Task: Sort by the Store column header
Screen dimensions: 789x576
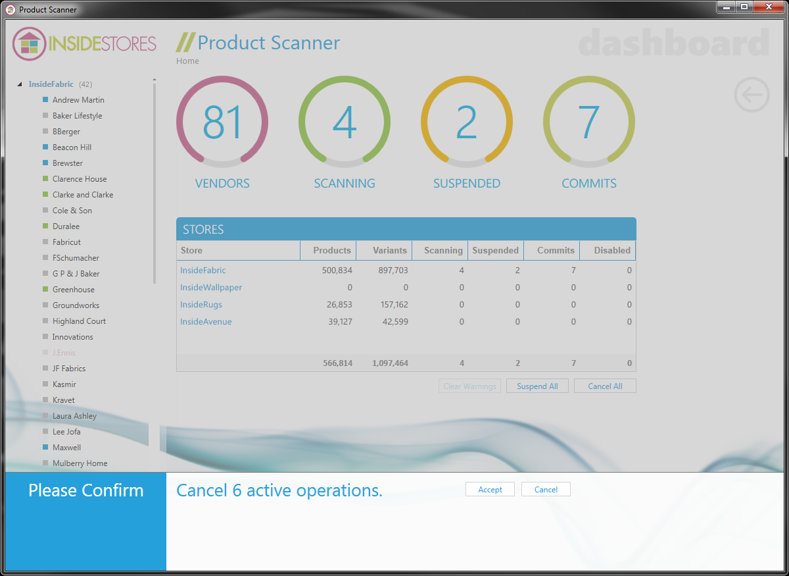Action: pyautogui.click(x=238, y=251)
